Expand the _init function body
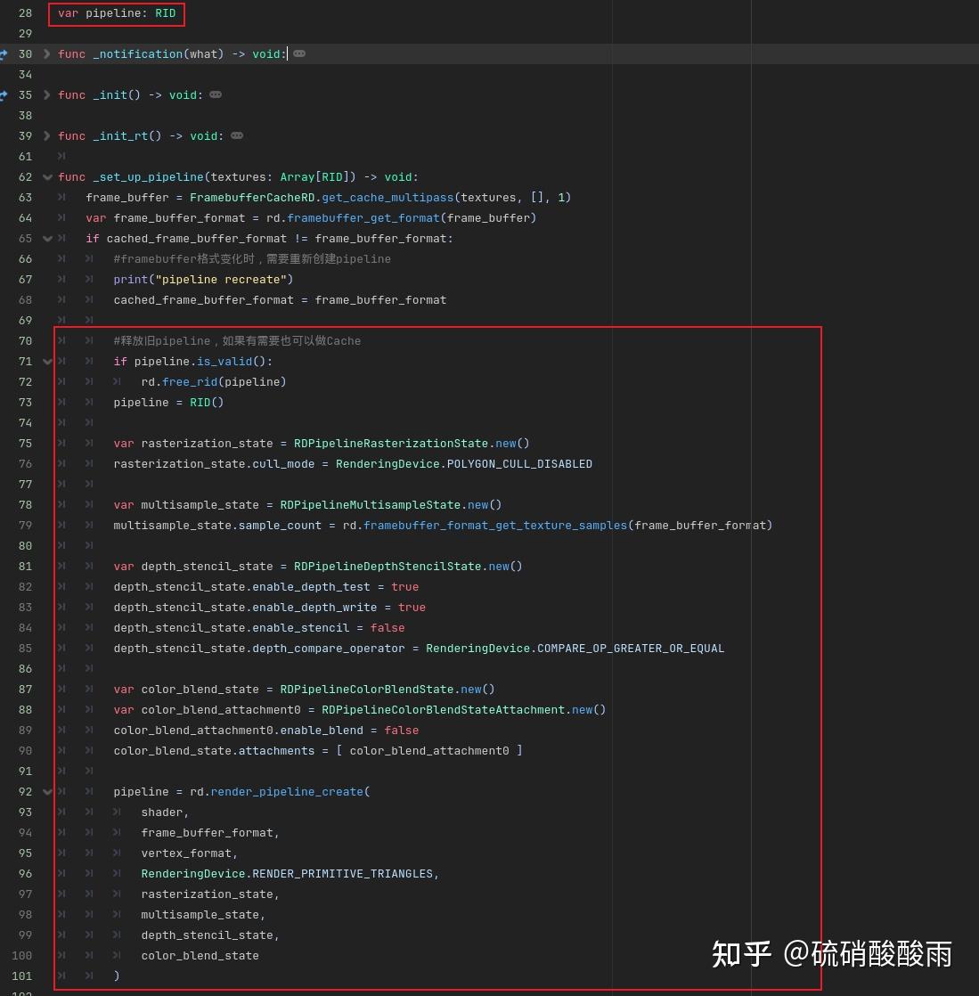Image resolution: width=979 pixels, height=996 pixels. pyautogui.click(x=46, y=94)
